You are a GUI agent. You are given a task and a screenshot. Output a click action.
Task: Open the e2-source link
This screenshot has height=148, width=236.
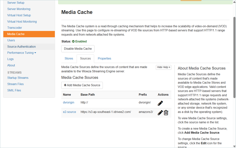[x=69, y=112]
